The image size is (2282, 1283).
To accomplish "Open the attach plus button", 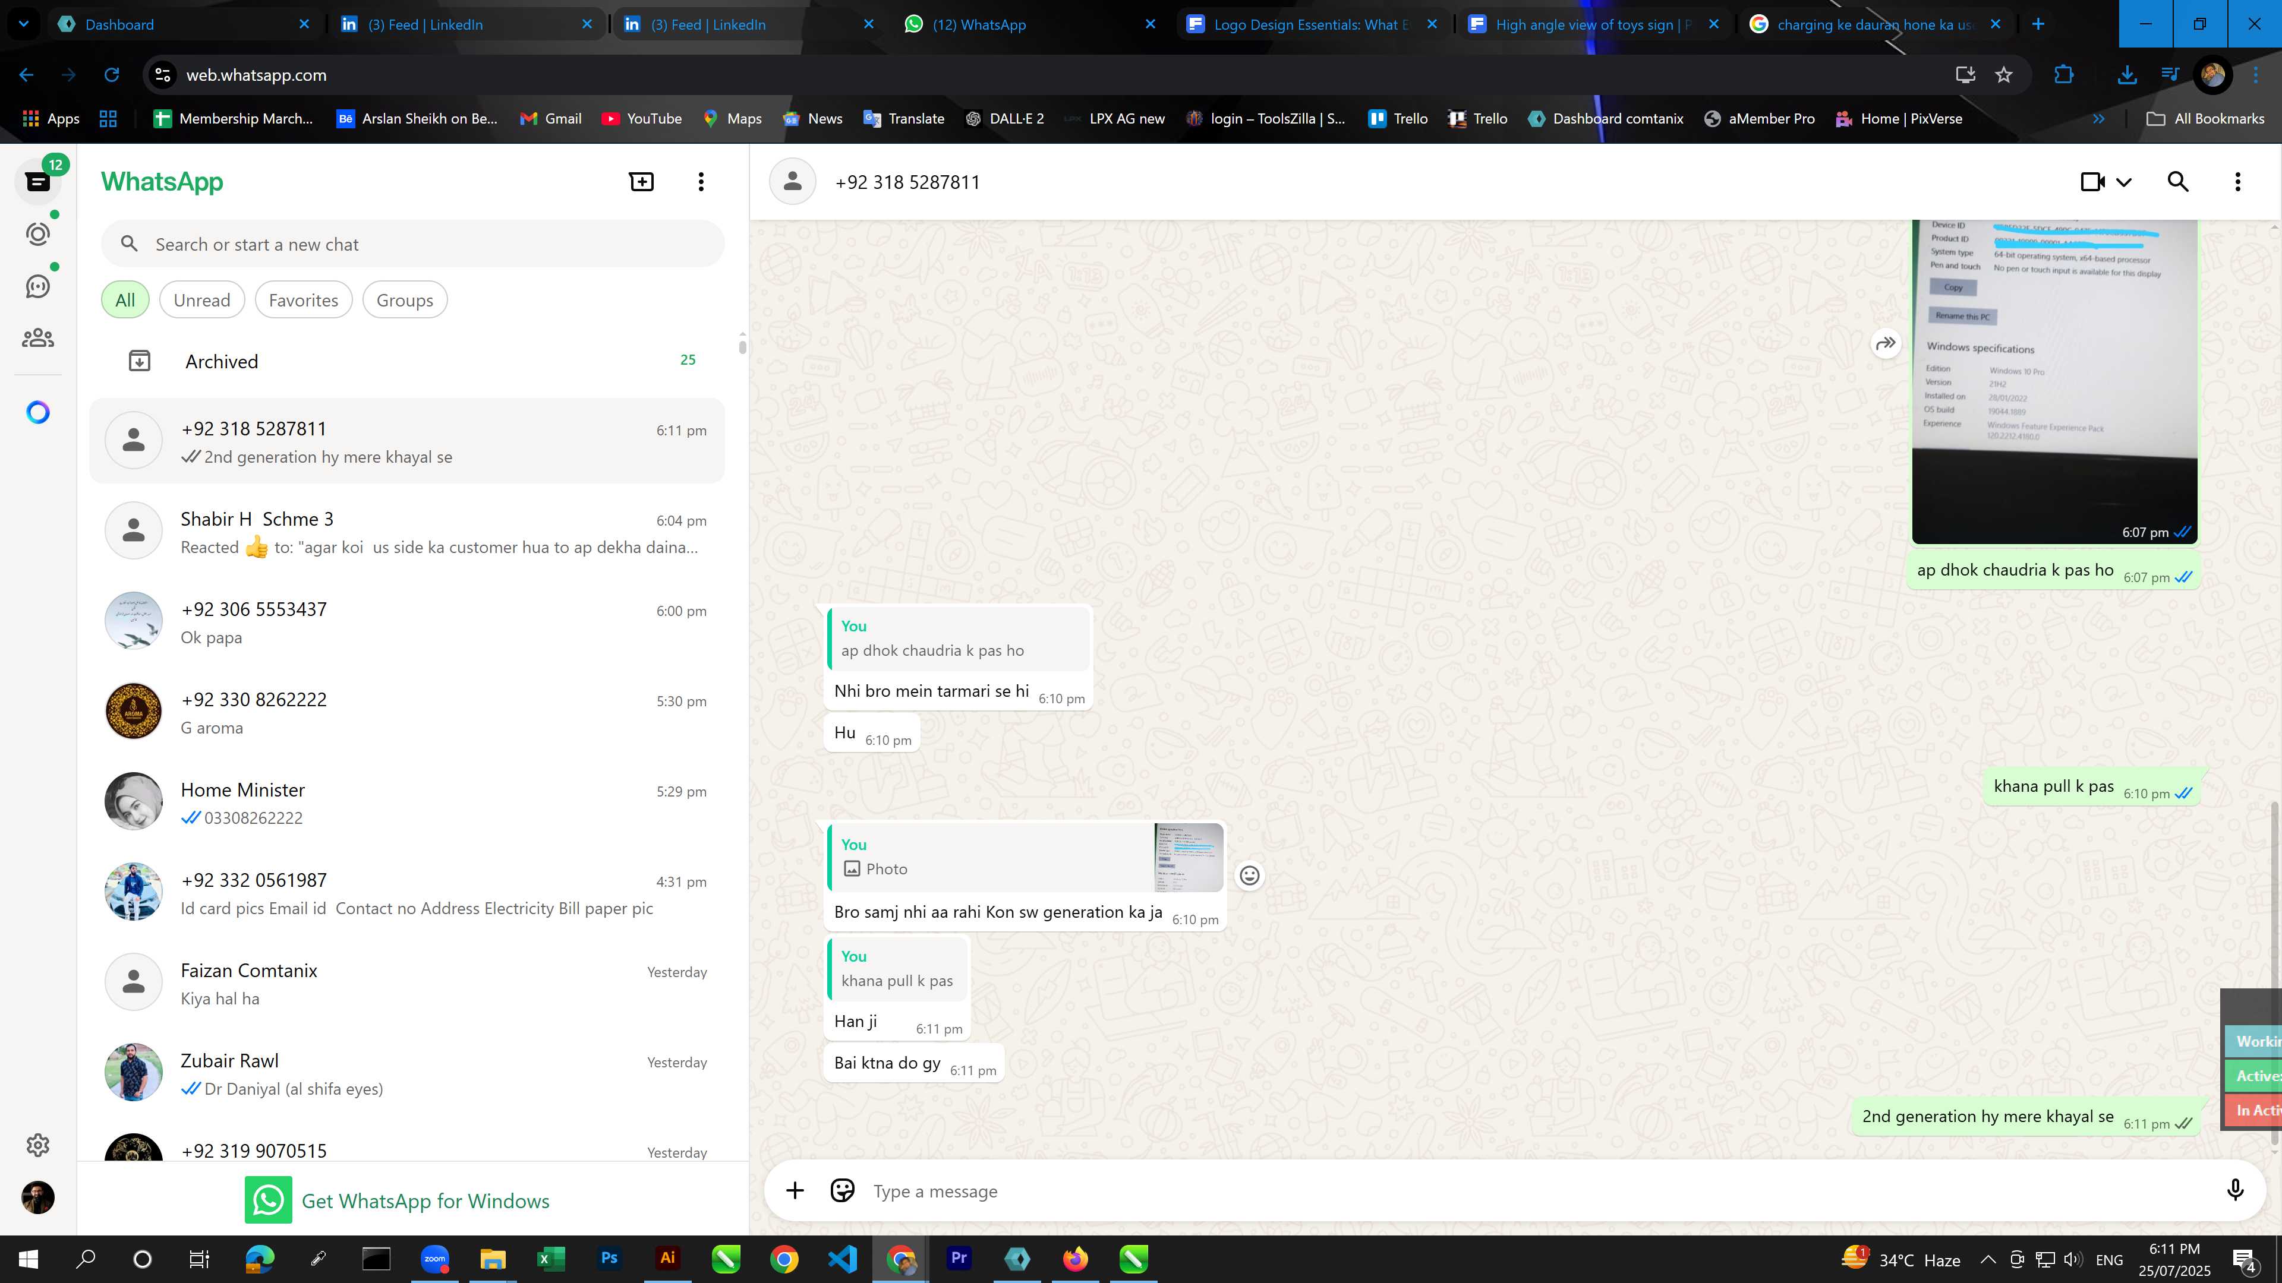I will (795, 1191).
